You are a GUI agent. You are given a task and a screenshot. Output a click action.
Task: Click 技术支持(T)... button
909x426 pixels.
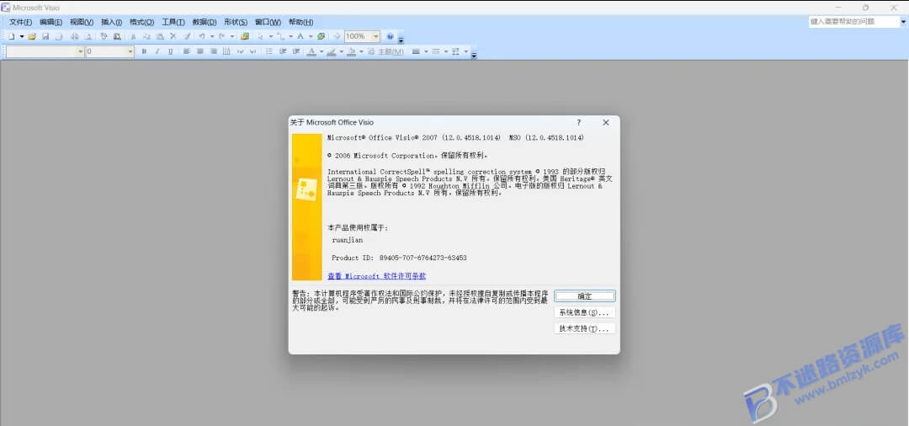coord(585,328)
